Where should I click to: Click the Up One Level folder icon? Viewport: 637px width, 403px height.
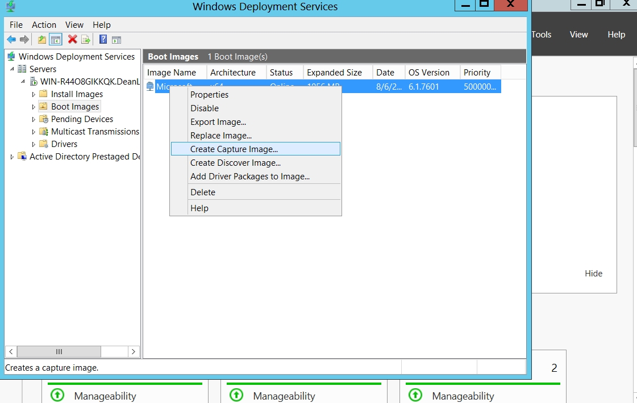[41, 39]
